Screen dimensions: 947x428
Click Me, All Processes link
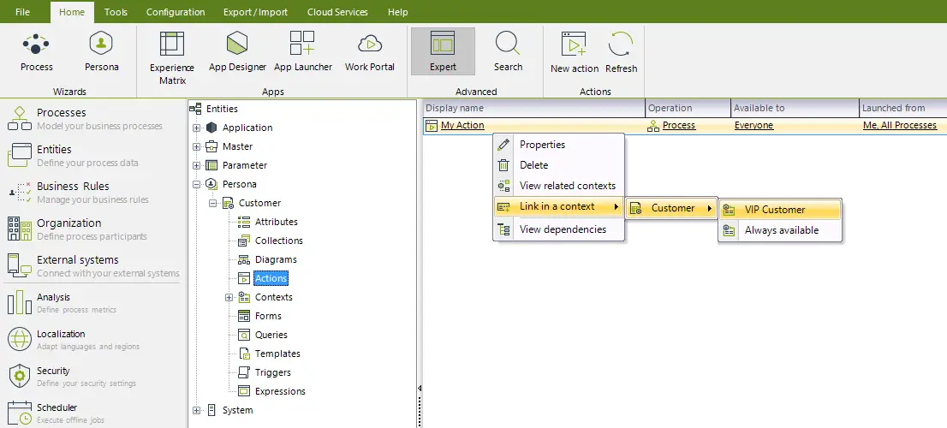(x=900, y=126)
